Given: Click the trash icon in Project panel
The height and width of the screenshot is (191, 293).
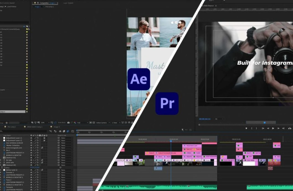Looking at the screenshot, I should click(x=7, y=123).
